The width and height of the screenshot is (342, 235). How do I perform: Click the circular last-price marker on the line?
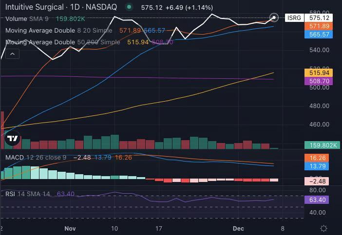tap(274, 18)
